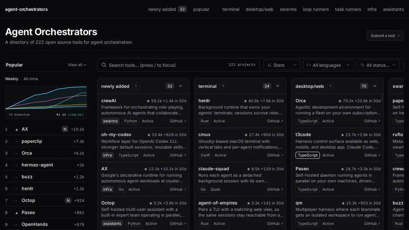Click the code brackets icon in languages filter
Image resolution: width=409 pixels, height=230 pixels.
pyautogui.click(x=308, y=65)
